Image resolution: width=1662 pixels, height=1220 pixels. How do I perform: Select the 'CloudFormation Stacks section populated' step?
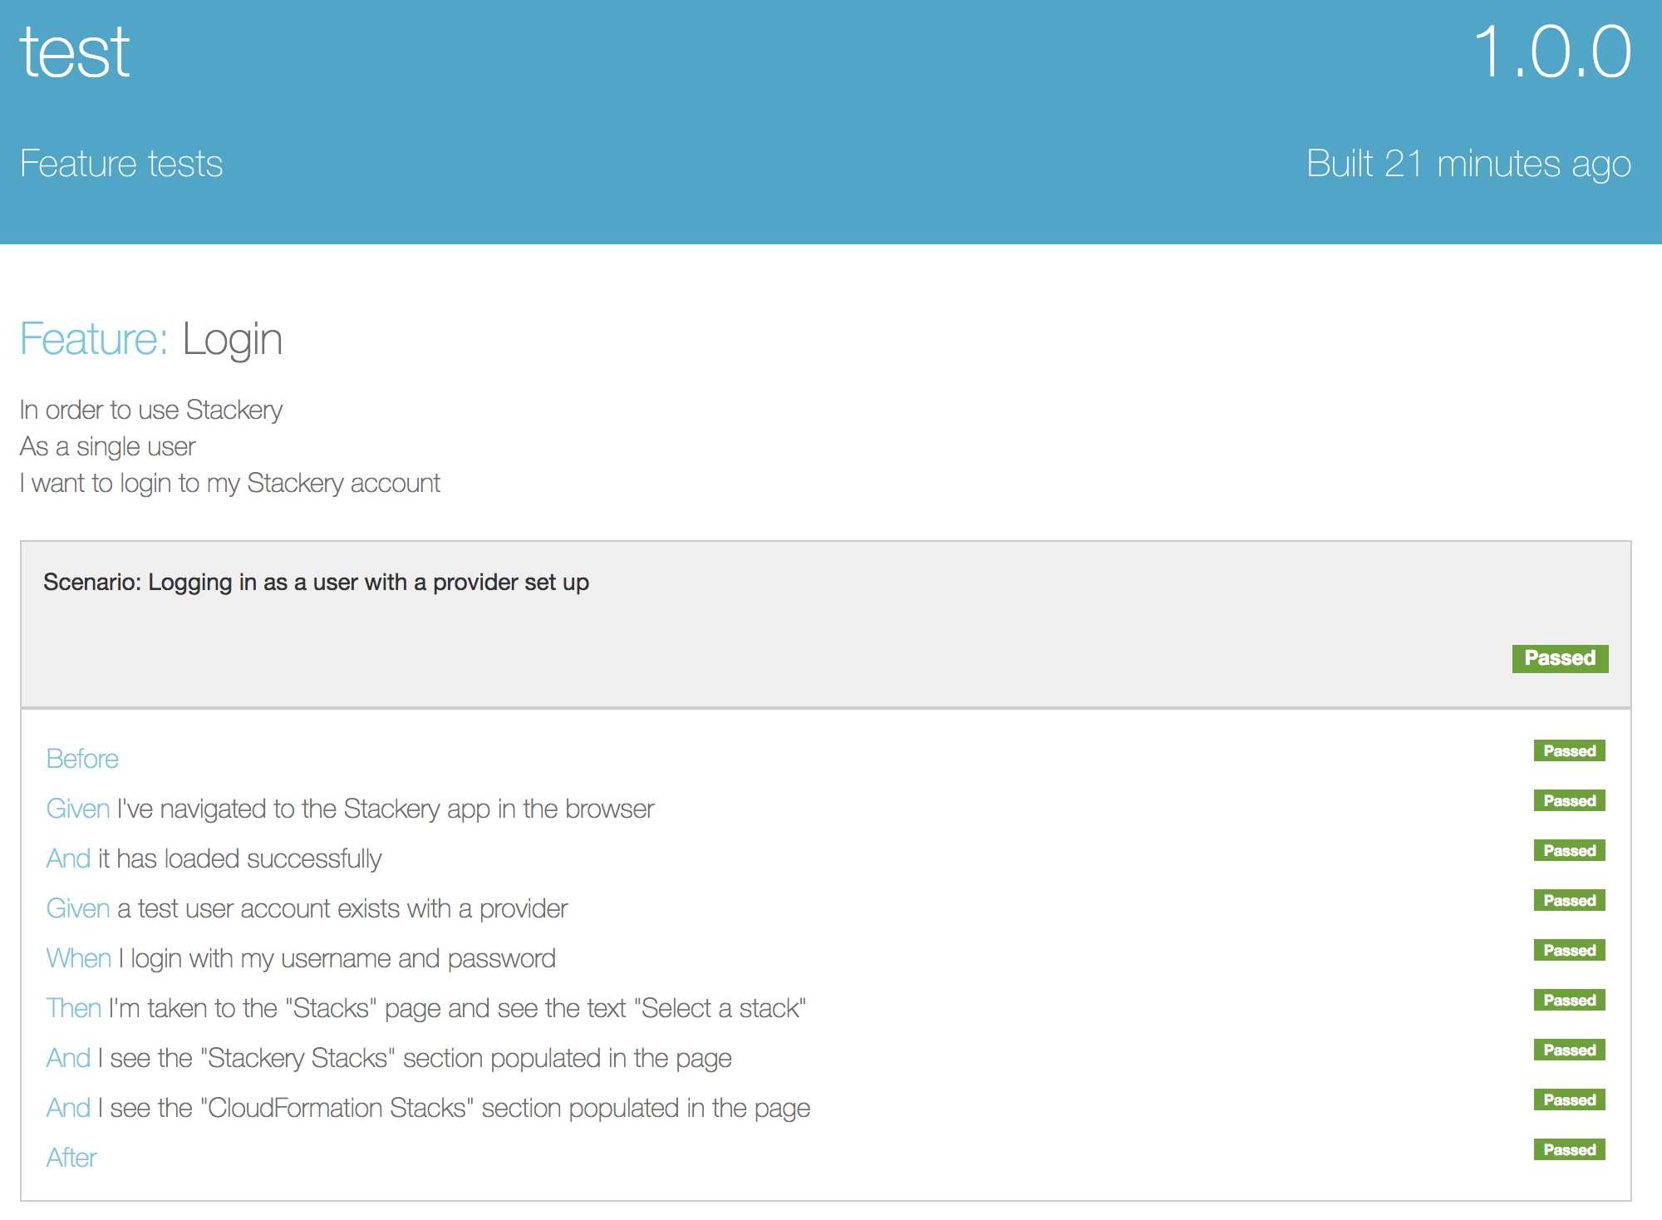click(x=428, y=1108)
